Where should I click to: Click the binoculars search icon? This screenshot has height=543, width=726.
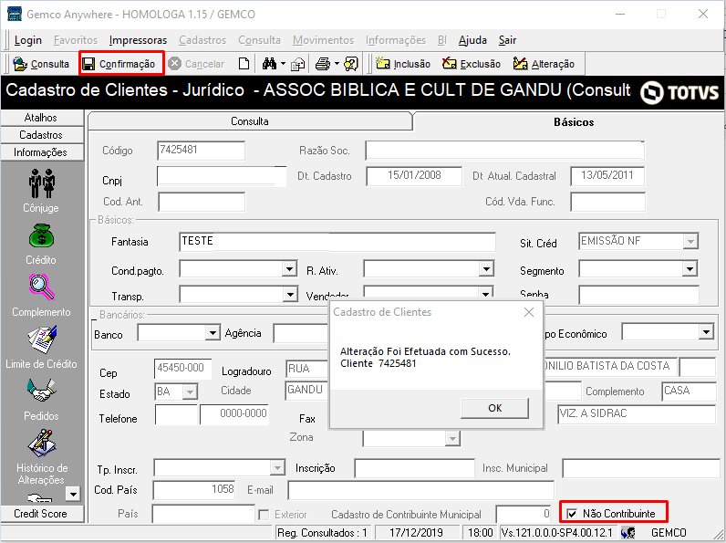(269, 64)
